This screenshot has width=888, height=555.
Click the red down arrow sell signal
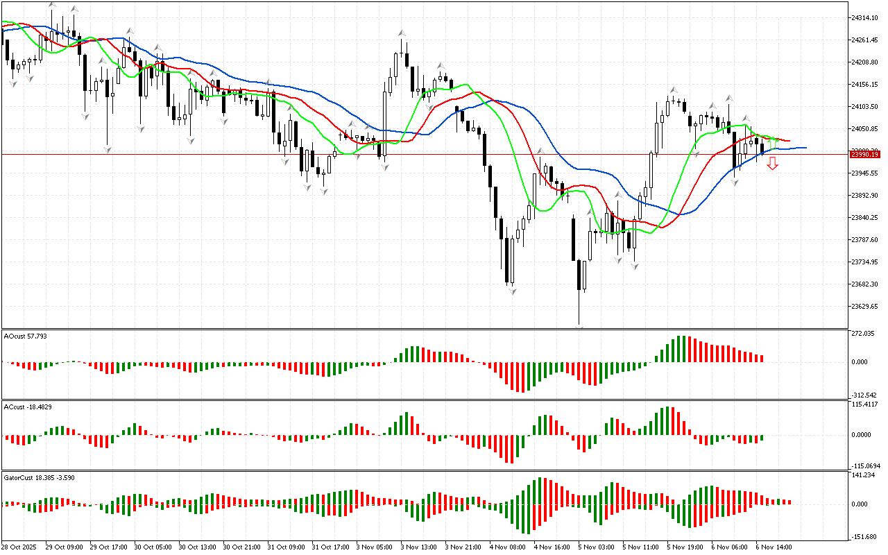[772, 164]
